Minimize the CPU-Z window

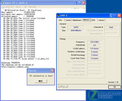[x=111, y=16]
